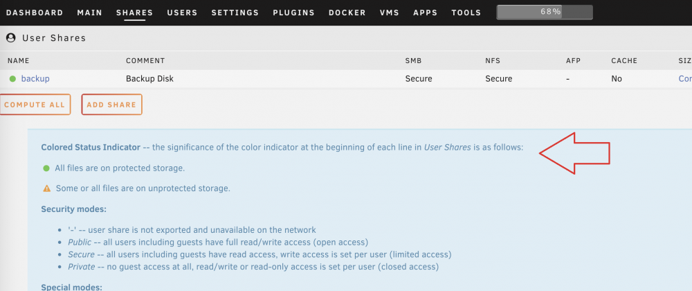The width and height of the screenshot is (692, 291).
Task: Click the red arrow annotation
Action: click(574, 153)
